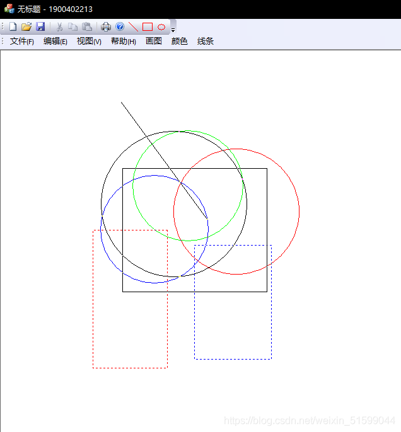Copy using the copy pages icon

click(x=73, y=26)
